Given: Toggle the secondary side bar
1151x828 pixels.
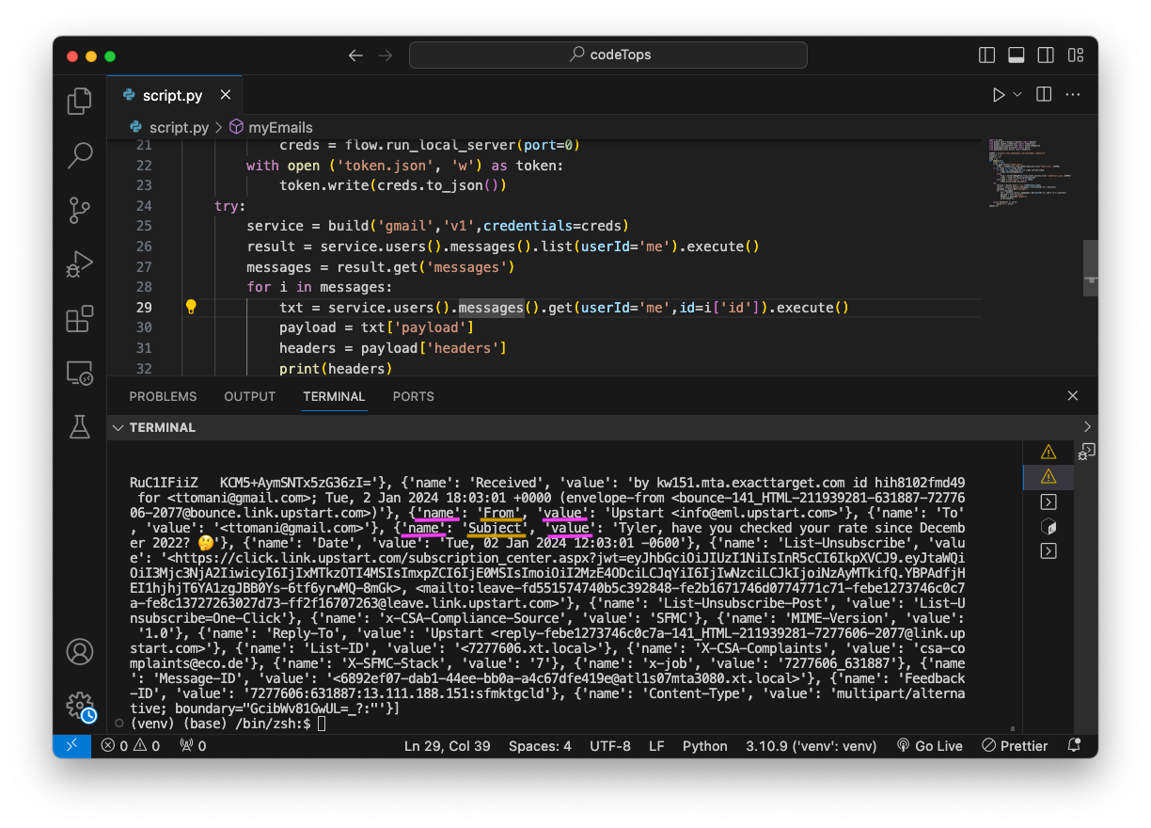Looking at the screenshot, I should click(x=1045, y=56).
